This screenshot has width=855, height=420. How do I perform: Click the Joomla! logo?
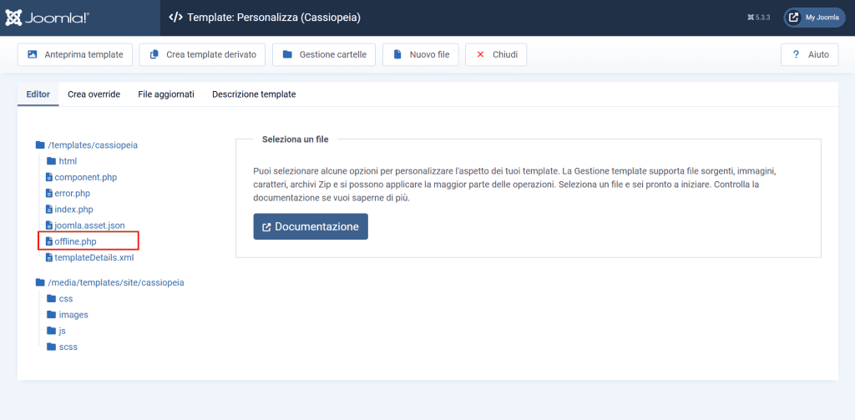pos(47,18)
